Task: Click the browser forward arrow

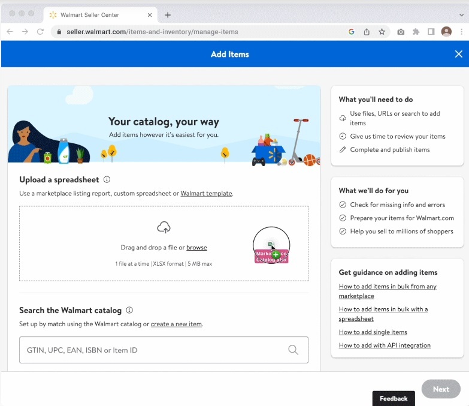Action: pyautogui.click(x=25, y=32)
